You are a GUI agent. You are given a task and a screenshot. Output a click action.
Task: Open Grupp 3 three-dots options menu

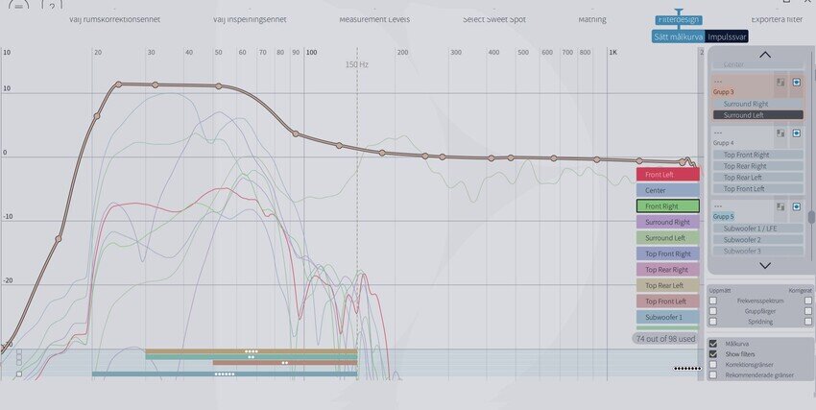(718, 82)
